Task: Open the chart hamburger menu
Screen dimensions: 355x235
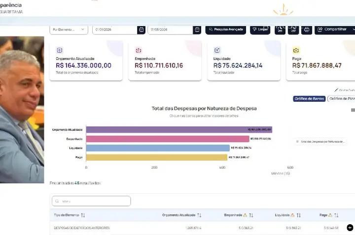Action: (x=353, y=110)
